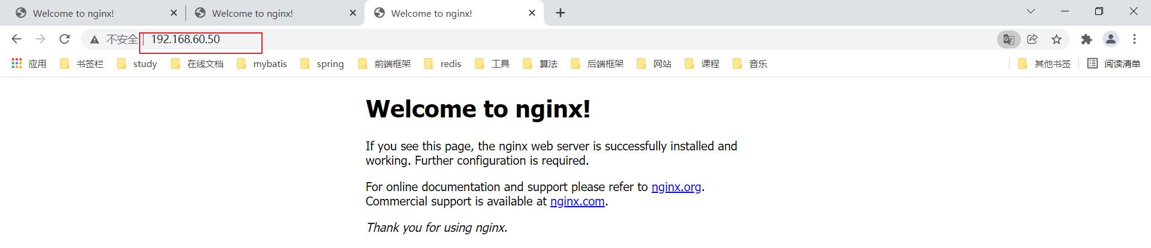1151x248 pixels.
Task: Click the Welcome to nginx! heading
Action: pyautogui.click(x=478, y=109)
